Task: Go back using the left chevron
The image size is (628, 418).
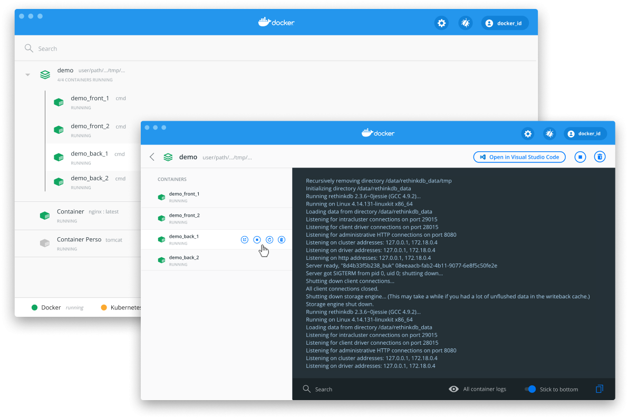Action: point(152,157)
